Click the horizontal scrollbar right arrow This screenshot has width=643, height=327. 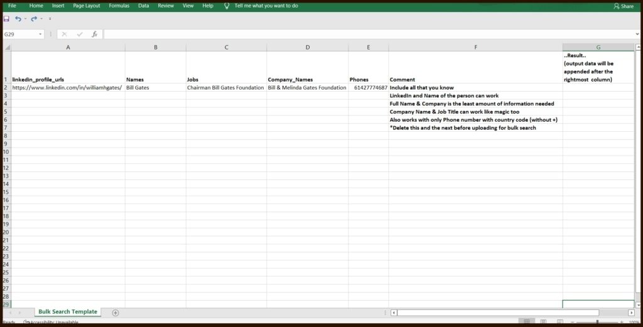(x=631, y=313)
